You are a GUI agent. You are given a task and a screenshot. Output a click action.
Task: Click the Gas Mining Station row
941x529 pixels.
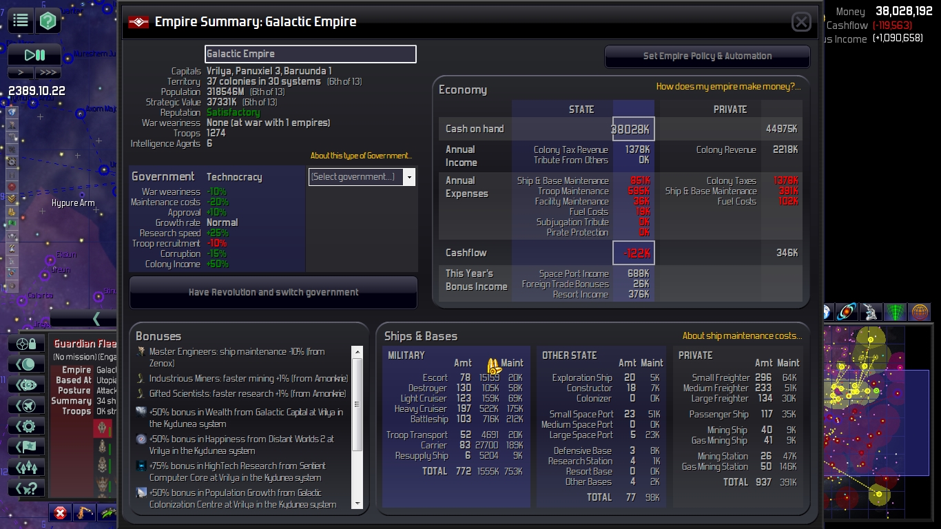coord(739,466)
